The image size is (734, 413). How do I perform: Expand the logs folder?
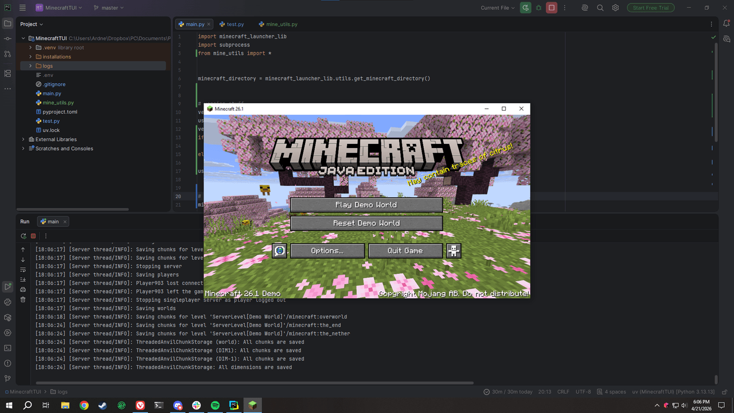point(31,66)
